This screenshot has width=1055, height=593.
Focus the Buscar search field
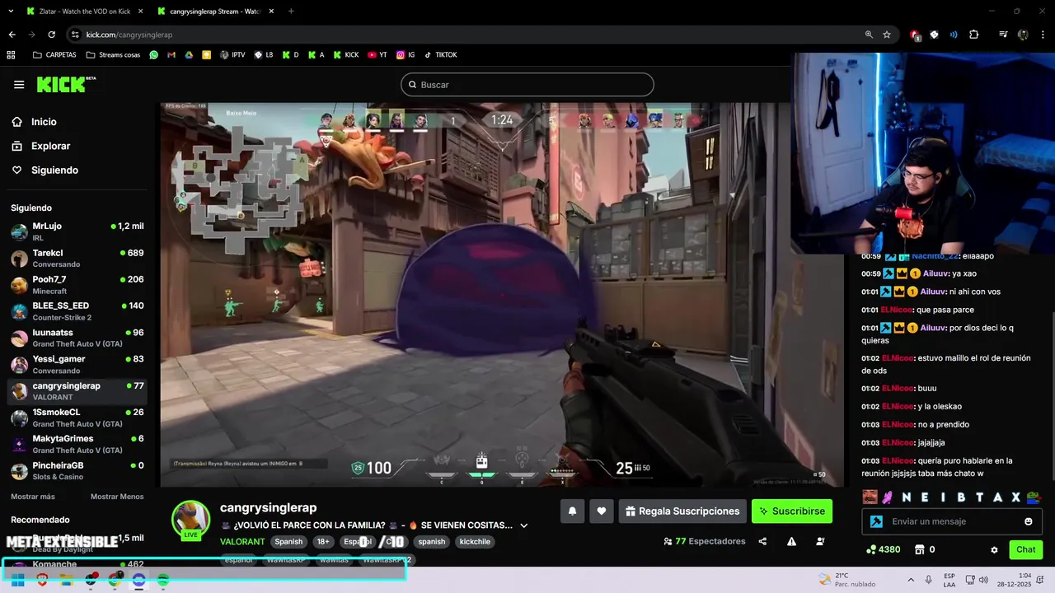[527, 85]
